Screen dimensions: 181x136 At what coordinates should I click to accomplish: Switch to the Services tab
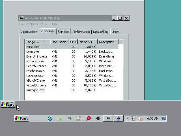(63, 32)
